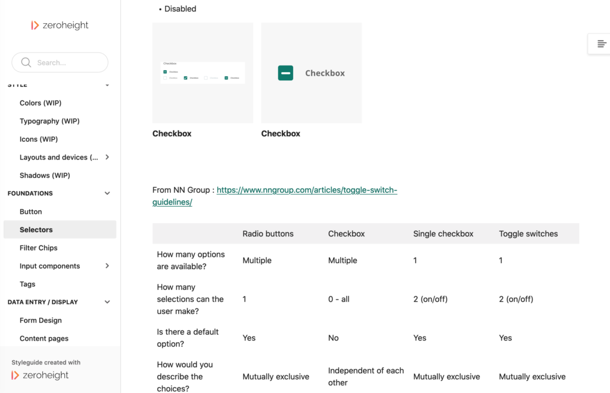Click the green indeterminate checkbox icon
The width and height of the screenshot is (610, 393).
pyautogui.click(x=285, y=73)
